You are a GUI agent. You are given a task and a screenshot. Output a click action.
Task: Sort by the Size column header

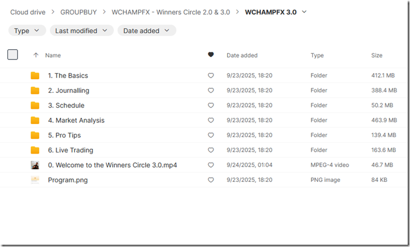377,55
